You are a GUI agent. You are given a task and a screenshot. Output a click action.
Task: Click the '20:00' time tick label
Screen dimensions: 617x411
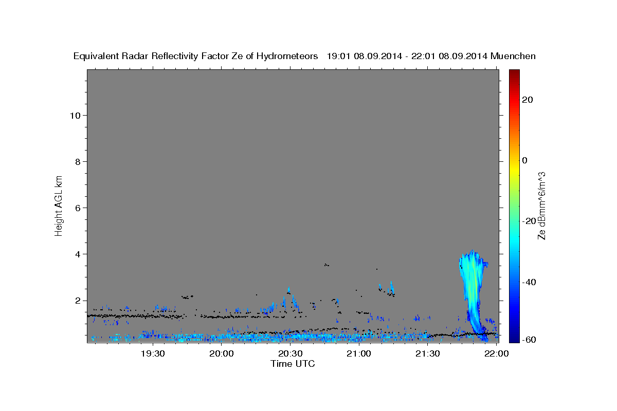coord(222,353)
